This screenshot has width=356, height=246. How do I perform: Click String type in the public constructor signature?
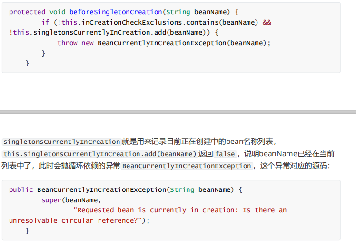[182, 189]
